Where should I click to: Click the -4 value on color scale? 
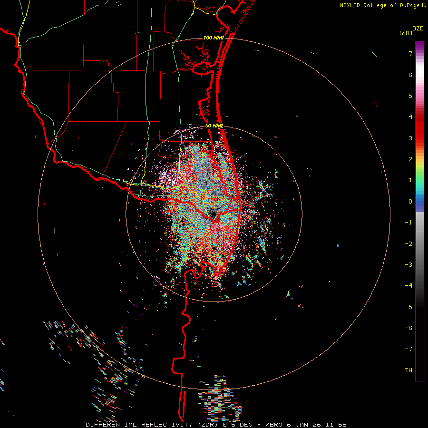pos(409,286)
